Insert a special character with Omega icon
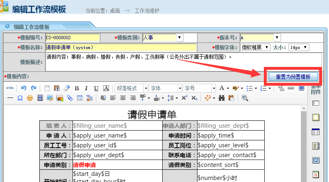Image resolution: width=329 pixels, height=182 pixels. click(x=20, y=98)
